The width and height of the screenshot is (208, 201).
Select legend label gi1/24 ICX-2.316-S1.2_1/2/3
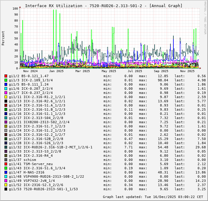point(37,130)
